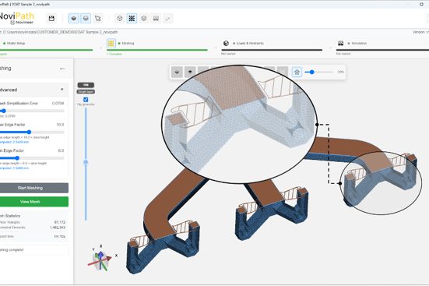
Task: Switch to the Loads & Restraints step
Action: pyautogui.click(x=250, y=44)
